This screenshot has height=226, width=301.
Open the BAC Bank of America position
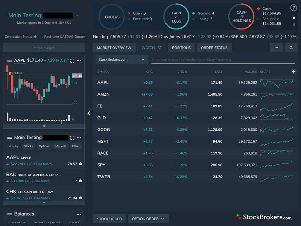[x=44, y=177]
